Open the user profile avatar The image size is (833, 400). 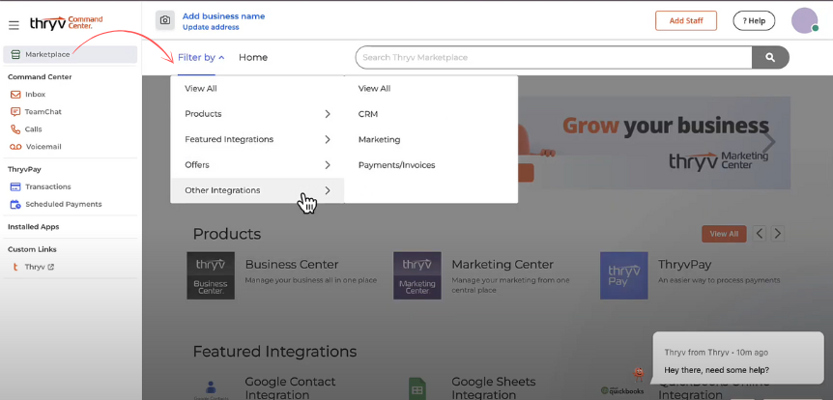[804, 20]
